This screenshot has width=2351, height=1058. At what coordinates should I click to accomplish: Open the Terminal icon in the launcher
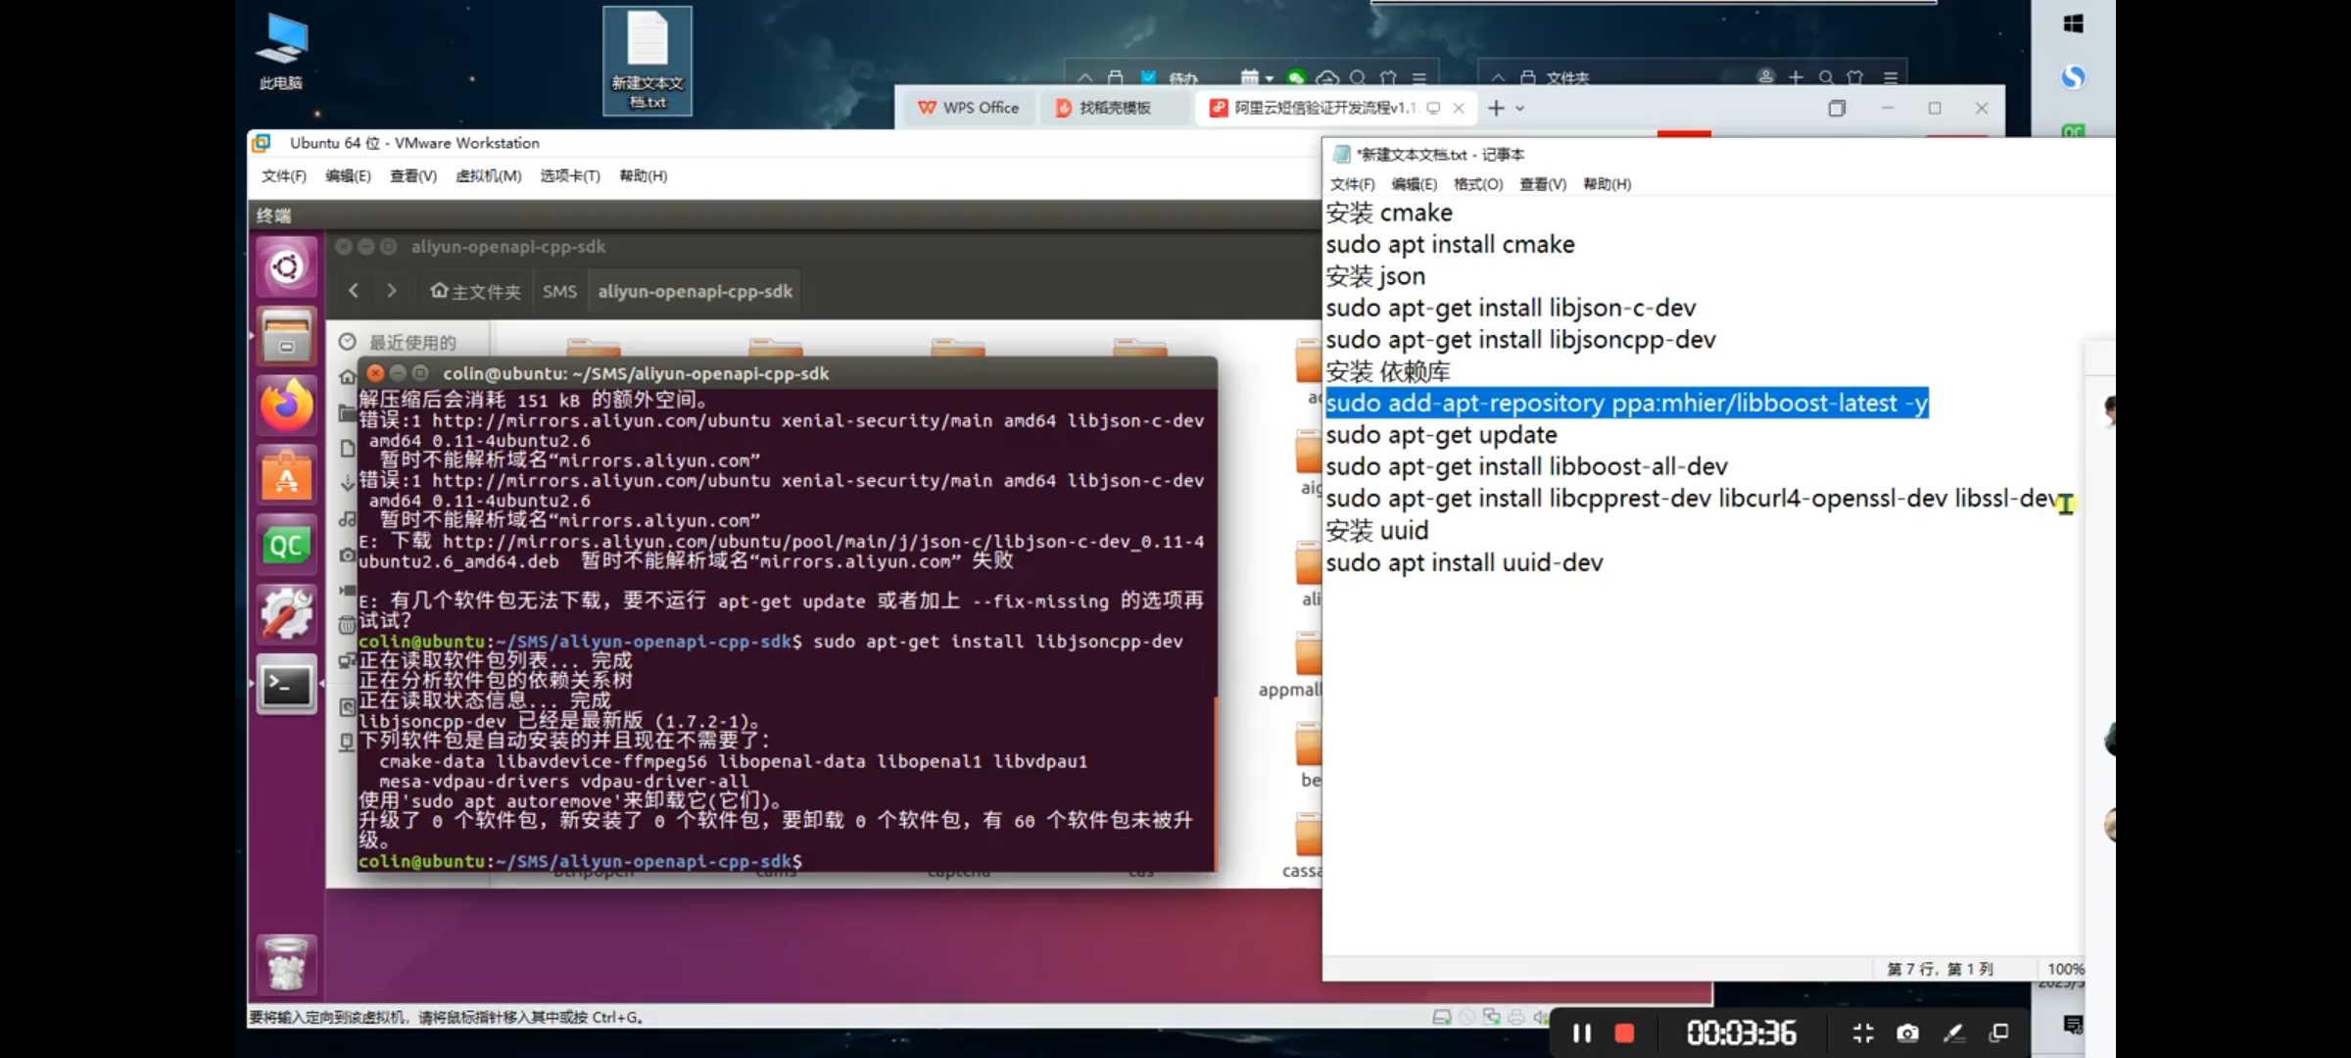point(286,685)
